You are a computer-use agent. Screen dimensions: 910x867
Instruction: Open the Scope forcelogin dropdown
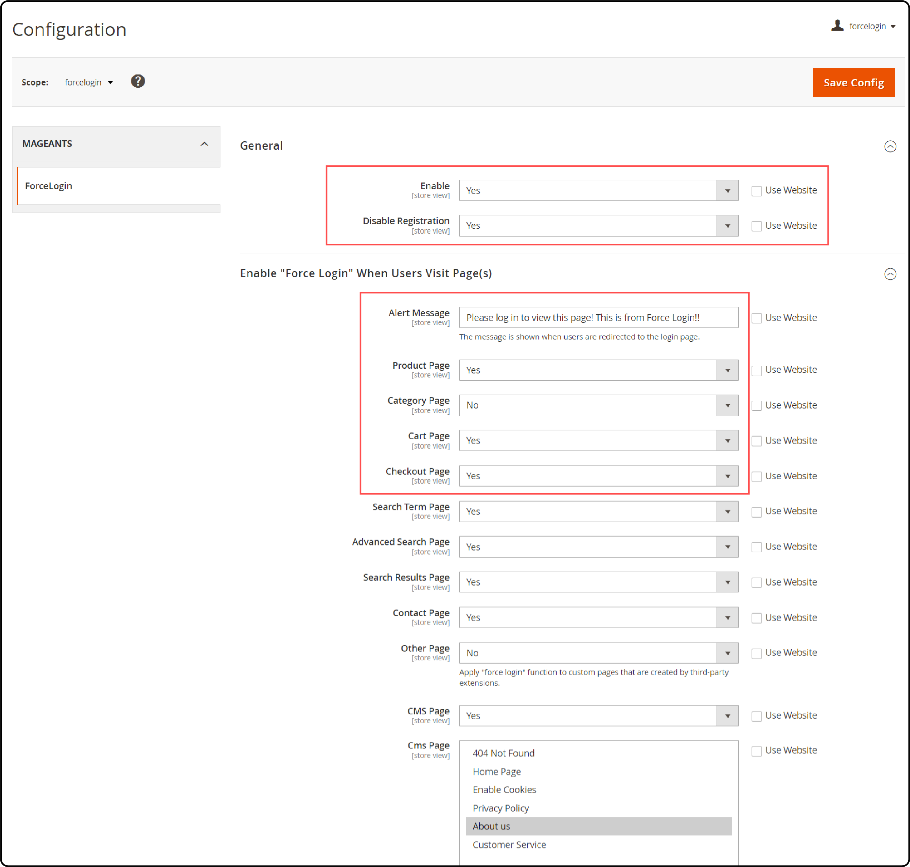(89, 82)
